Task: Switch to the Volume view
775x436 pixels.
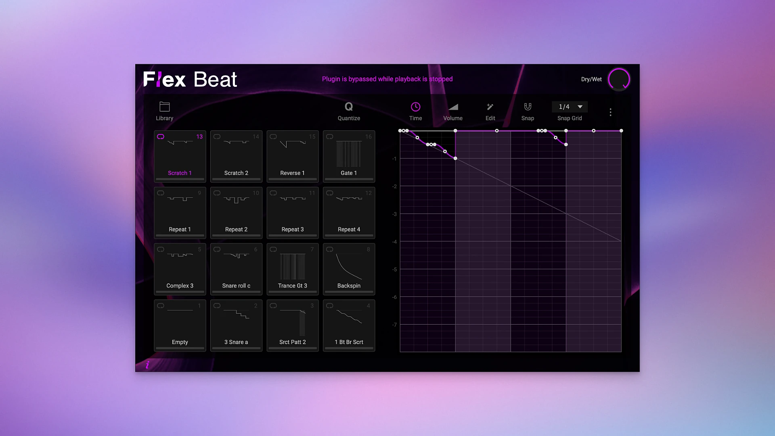Action: coord(452,112)
